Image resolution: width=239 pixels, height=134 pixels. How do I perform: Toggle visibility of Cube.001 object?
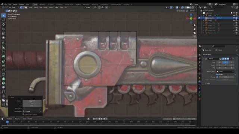(234, 18)
